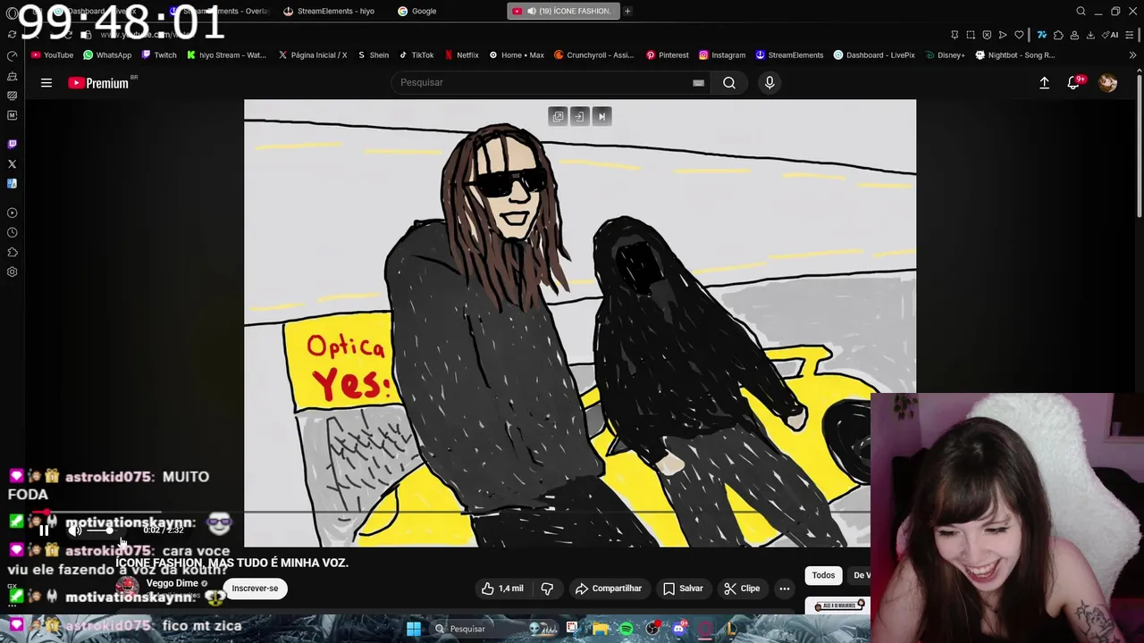Click the Compartilhar share button
Viewport: 1144px width, 643px height.
pos(609,589)
